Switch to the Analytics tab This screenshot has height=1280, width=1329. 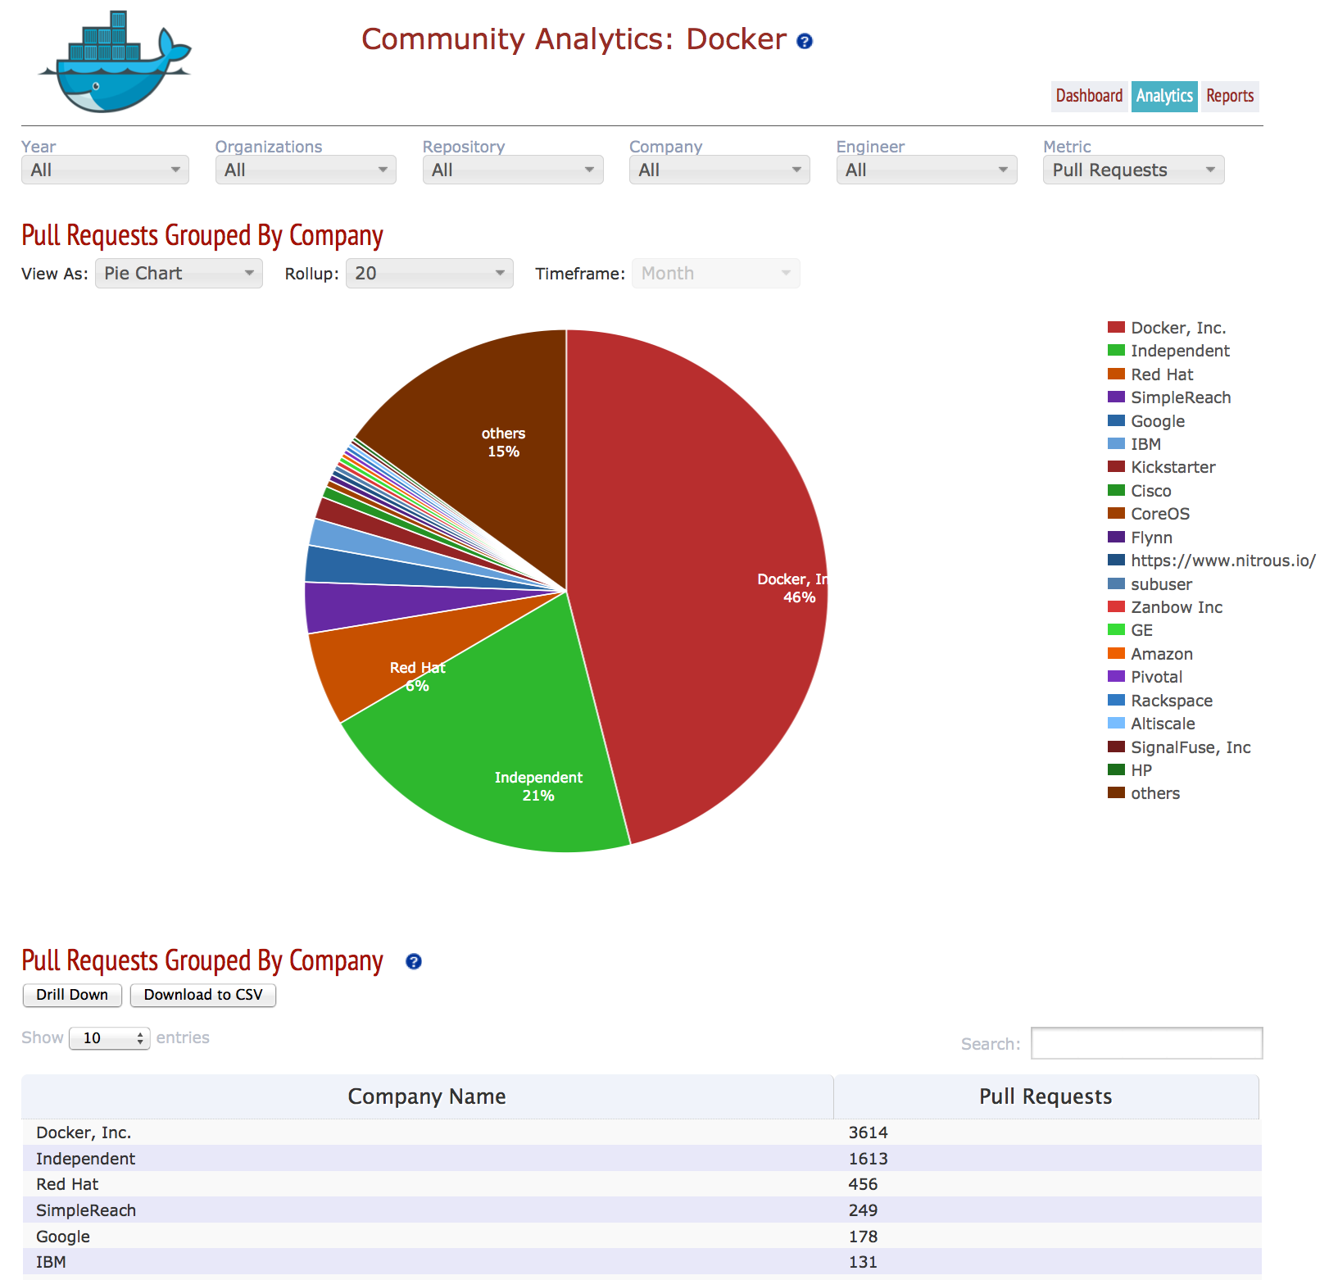1164,96
